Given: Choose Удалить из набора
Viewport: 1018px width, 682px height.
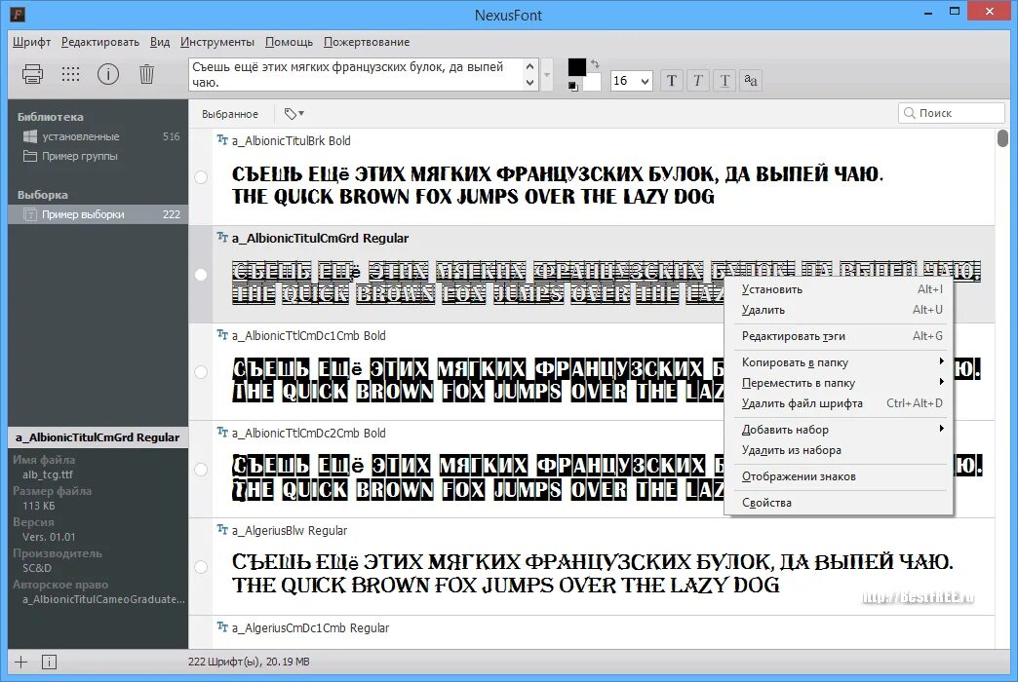Looking at the screenshot, I should pos(841,450).
